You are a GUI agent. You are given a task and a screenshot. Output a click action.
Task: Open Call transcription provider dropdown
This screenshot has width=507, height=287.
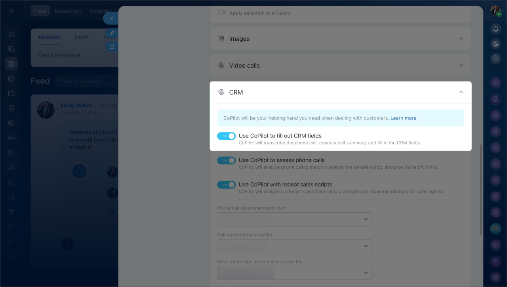(294, 246)
